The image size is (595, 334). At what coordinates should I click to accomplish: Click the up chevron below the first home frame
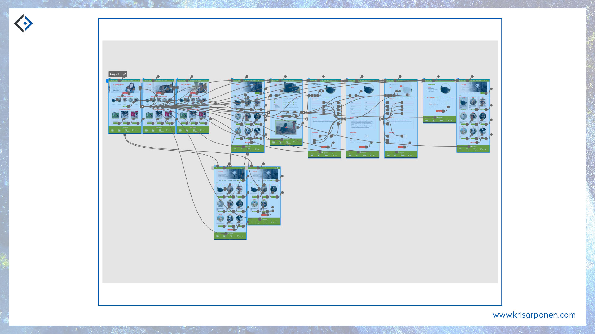[x=125, y=135]
